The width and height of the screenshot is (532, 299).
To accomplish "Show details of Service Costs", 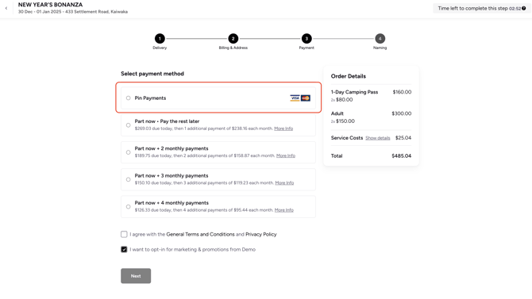I will pos(378,138).
